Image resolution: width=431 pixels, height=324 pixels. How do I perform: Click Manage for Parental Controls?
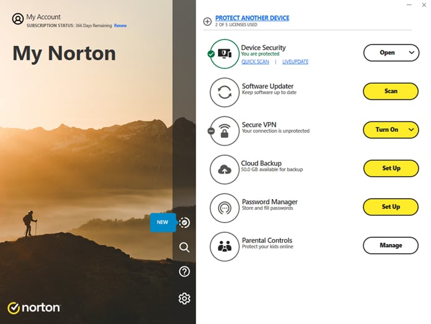click(391, 245)
